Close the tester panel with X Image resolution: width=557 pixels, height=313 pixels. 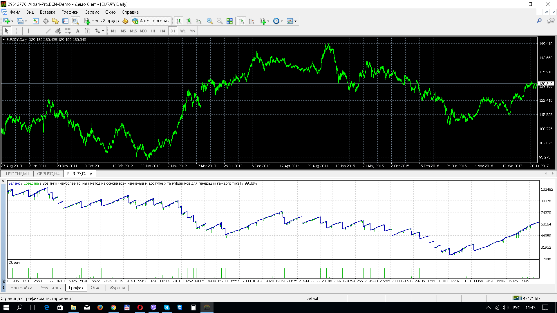(x=3, y=181)
